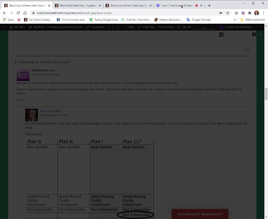268x219 pixels.
Task: Click the Steve Shorr author link
Action: tap(46, 111)
